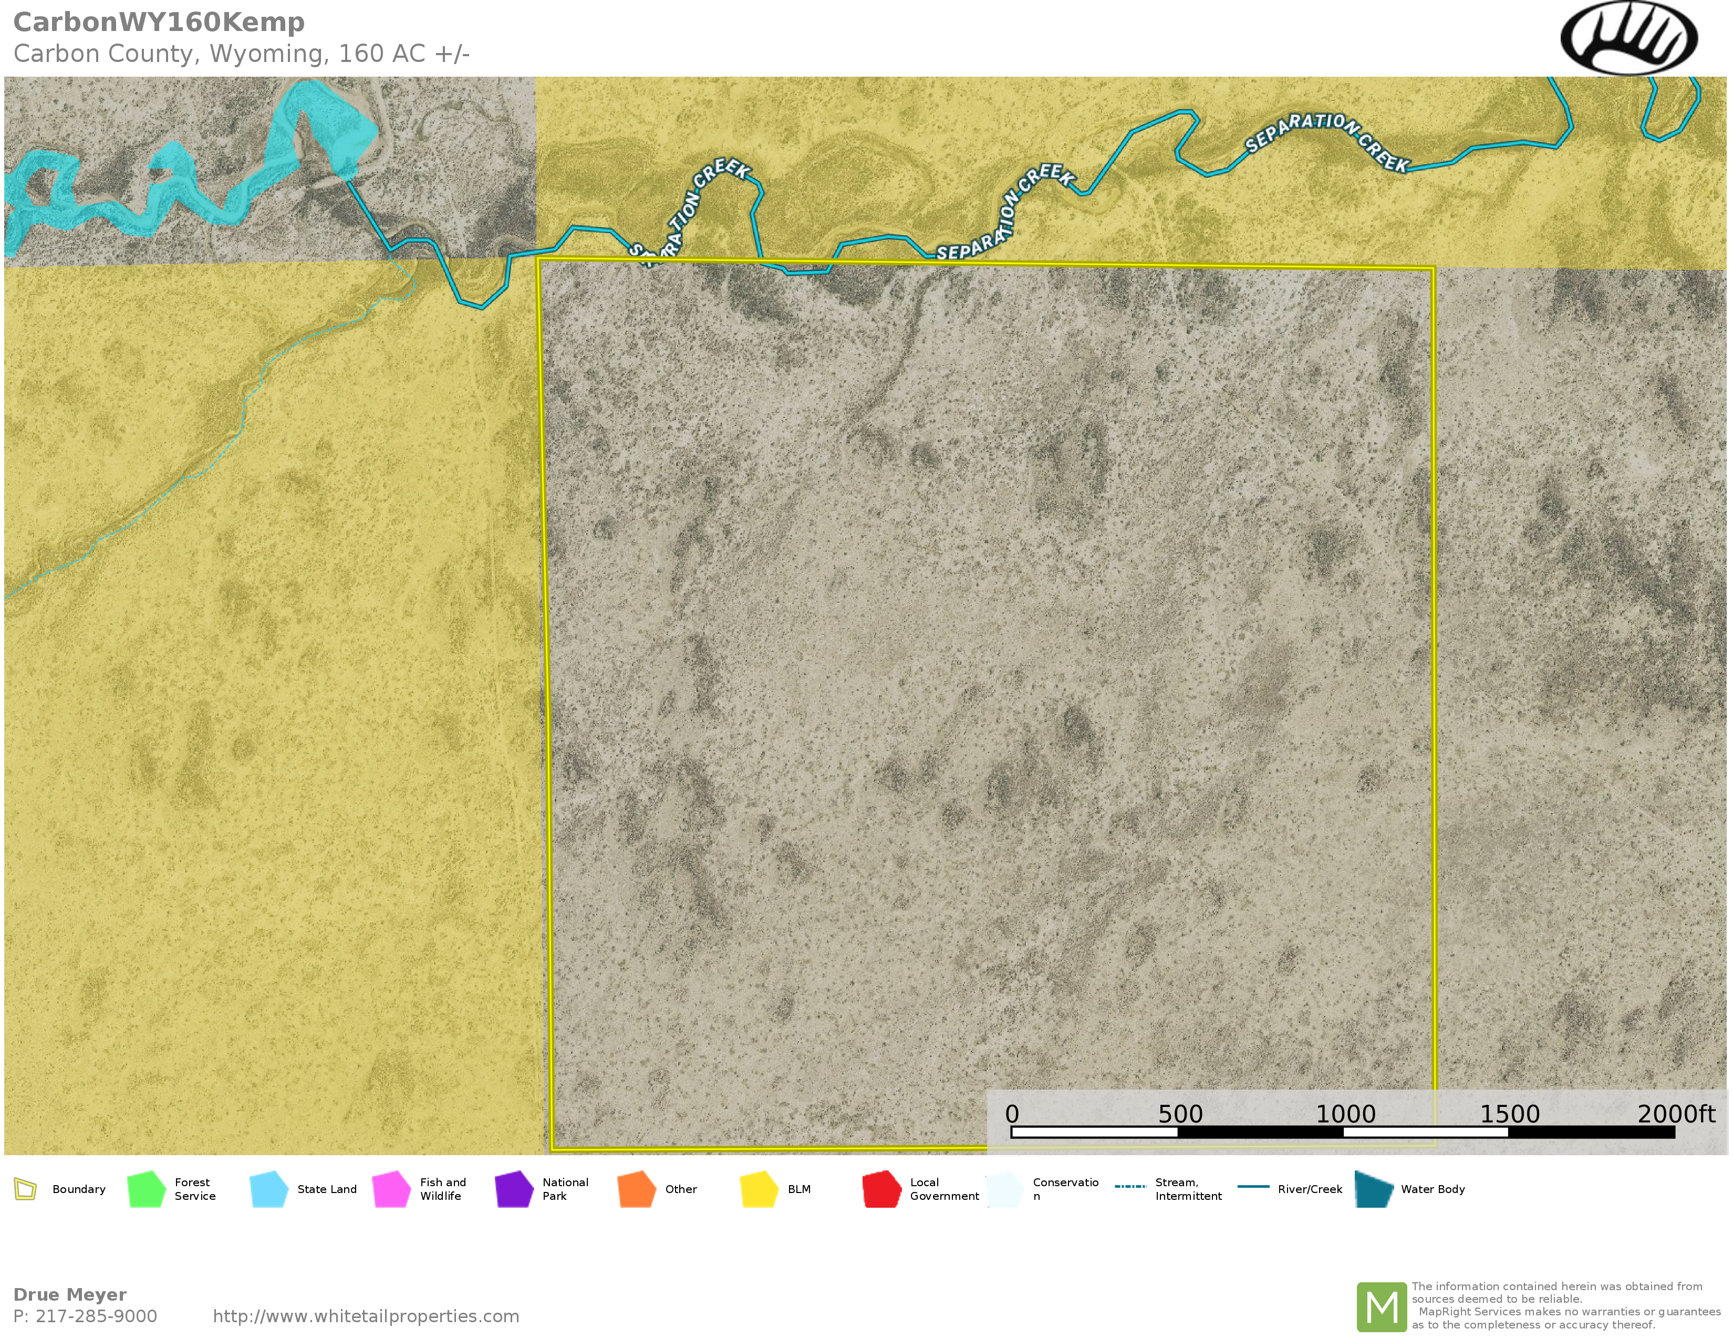
Task: Click the Boundary legend polygon icon
Action: tap(25, 1189)
